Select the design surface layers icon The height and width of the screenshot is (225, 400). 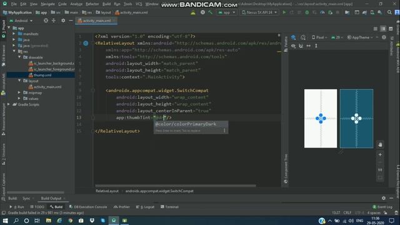[293, 37]
